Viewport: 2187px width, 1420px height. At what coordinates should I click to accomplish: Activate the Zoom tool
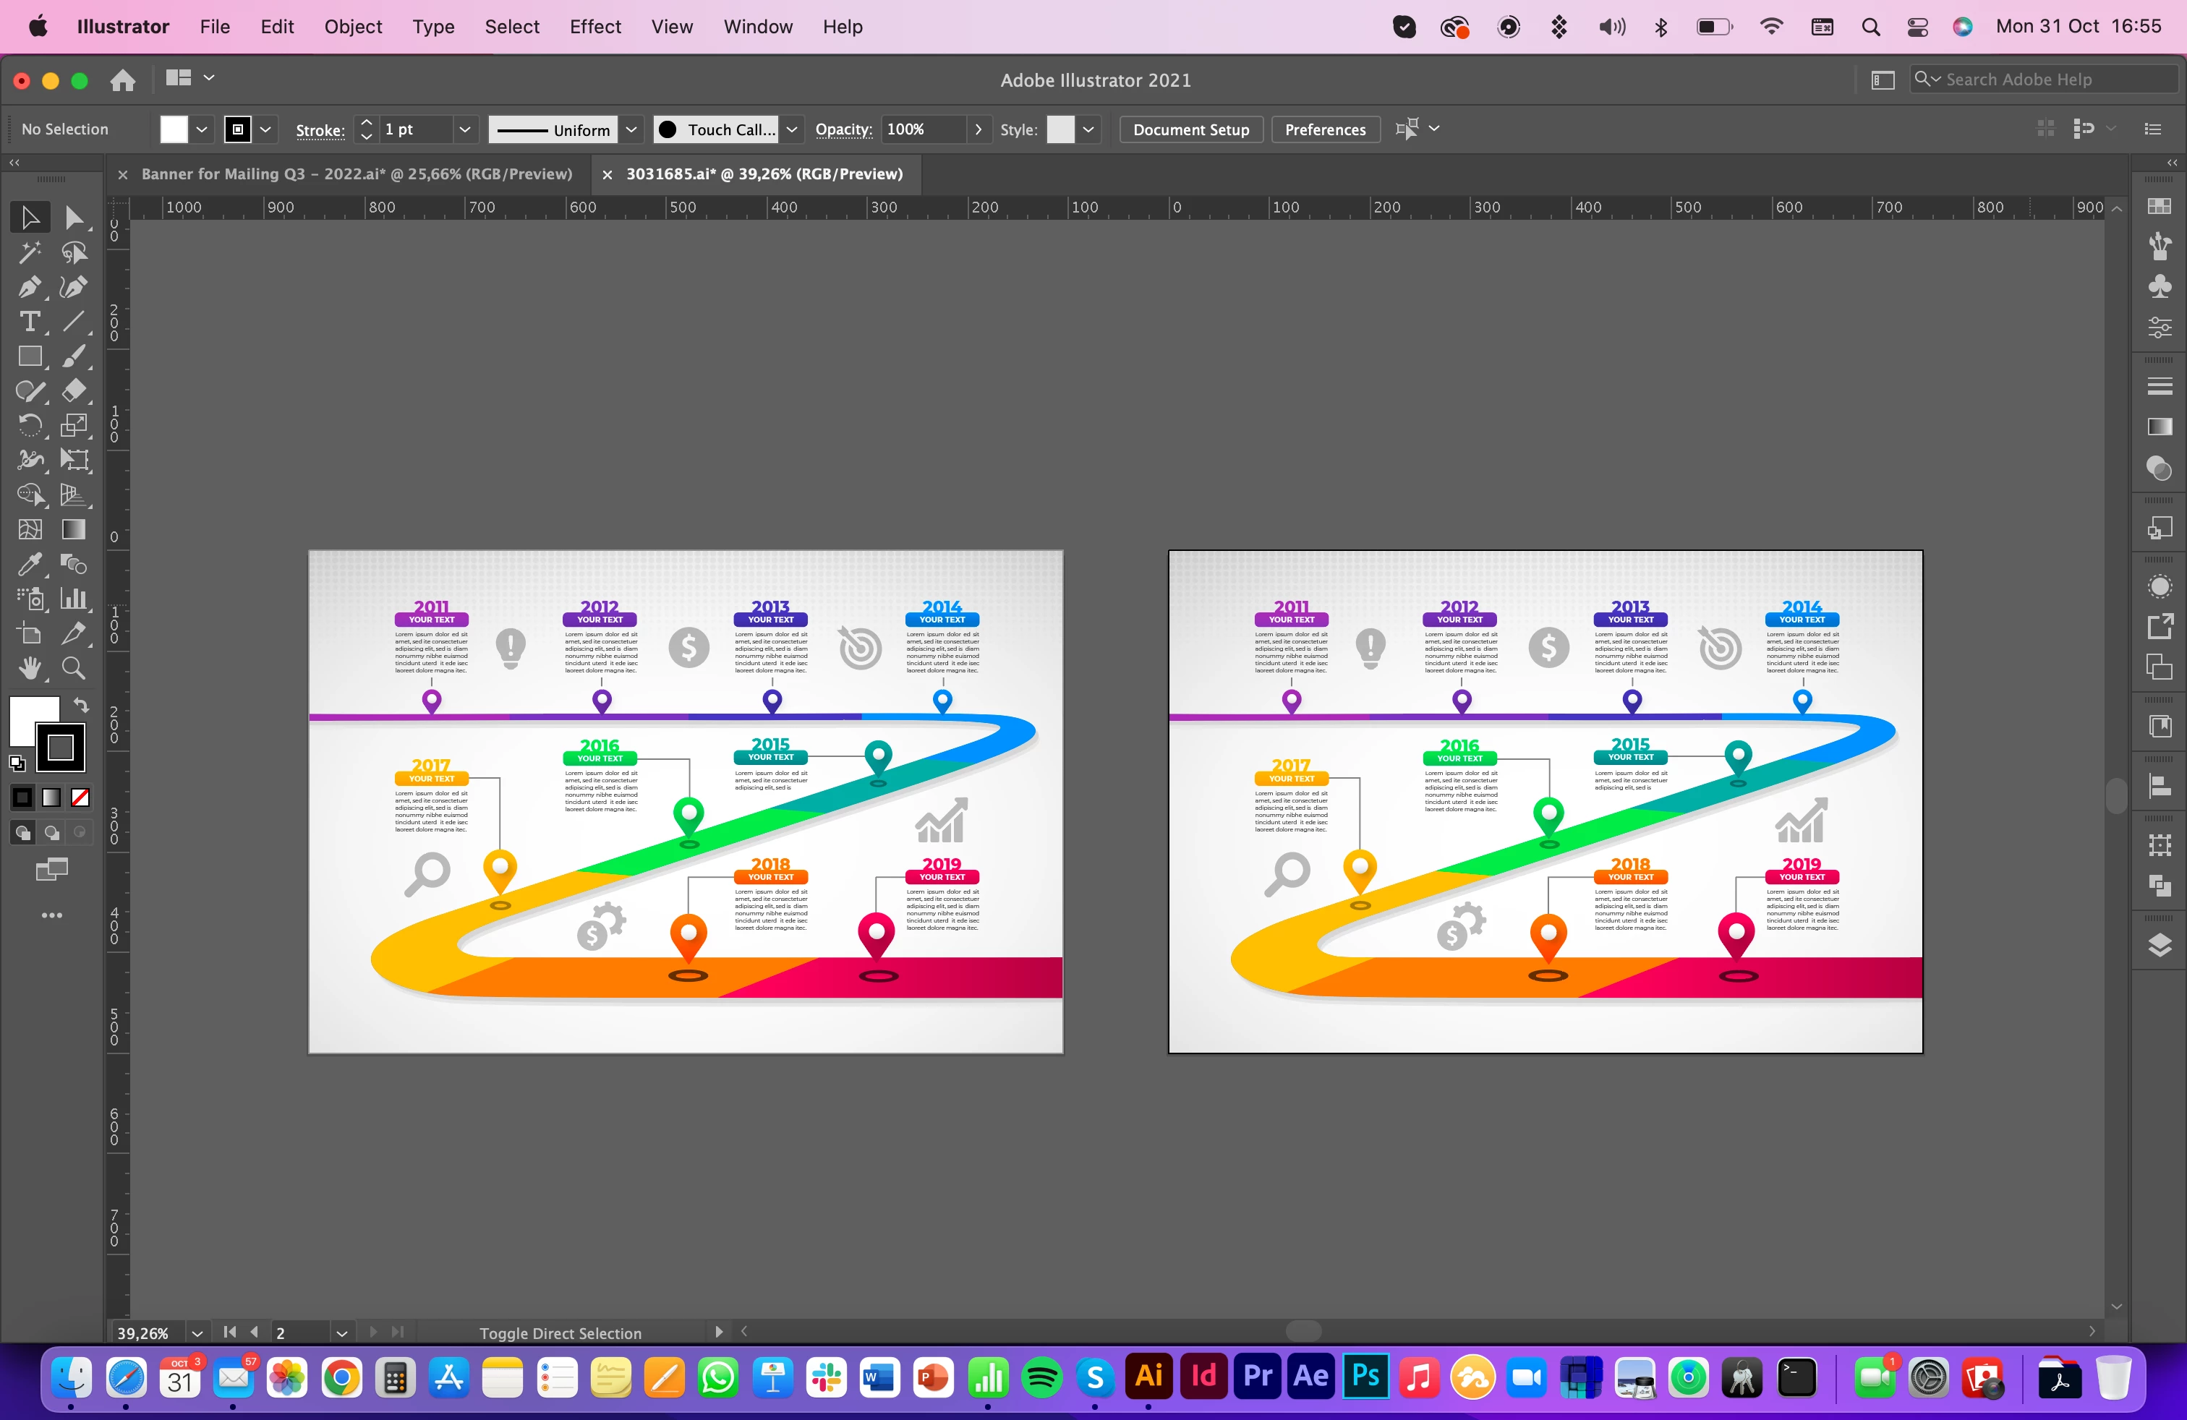pyautogui.click(x=74, y=668)
